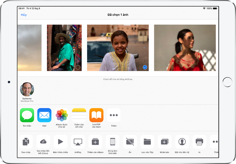This screenshot has height=164, width=236.
Task: Choose Sao chép liên kết iCloud
Action: point(43,142)
